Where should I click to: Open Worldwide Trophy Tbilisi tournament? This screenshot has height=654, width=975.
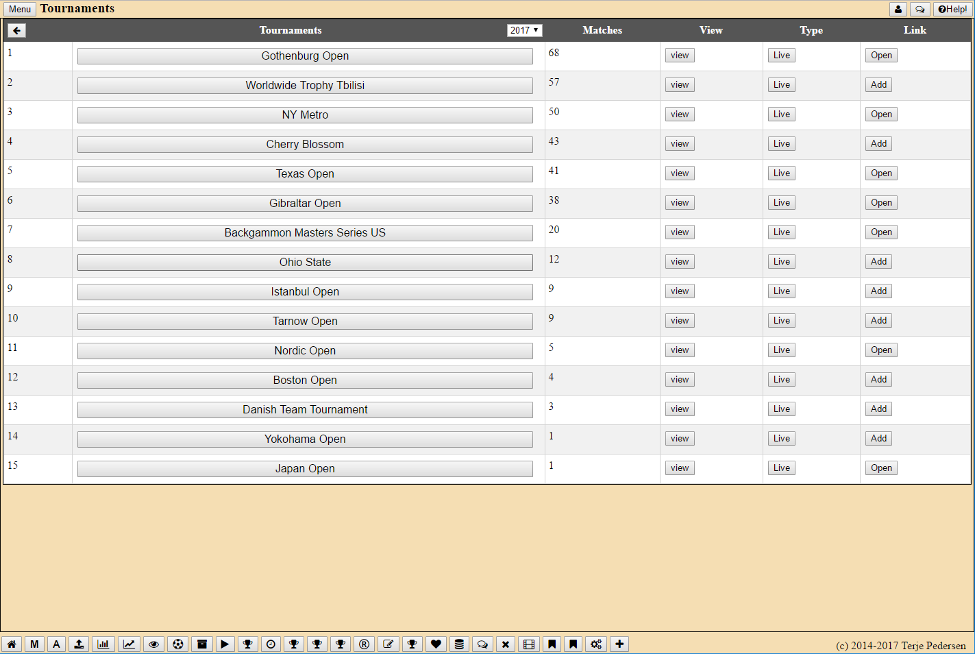pos(305,86)
